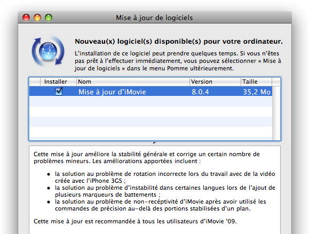Click the 'Cette mise à jour améliore' paragraph
Screen dimensions: 309x234
pyautogui.click(x=147, y=157)
